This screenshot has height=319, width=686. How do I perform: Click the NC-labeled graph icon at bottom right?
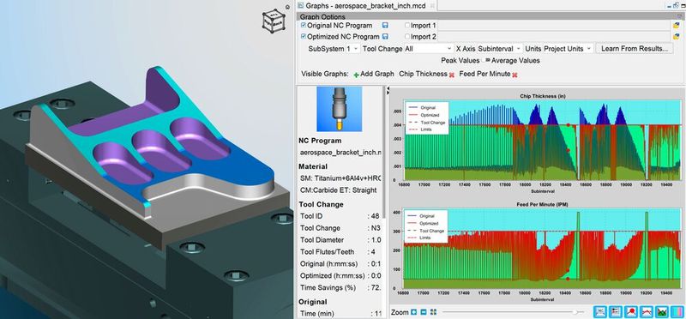tap(601, 311)
